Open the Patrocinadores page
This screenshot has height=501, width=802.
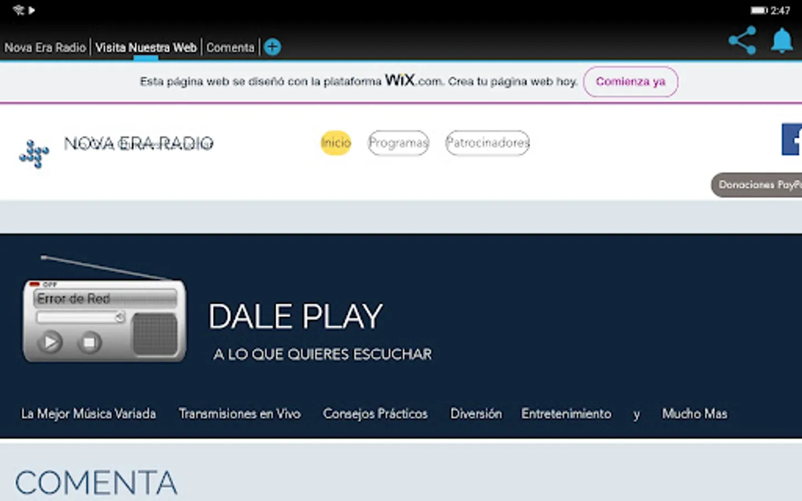coord(487,143)
